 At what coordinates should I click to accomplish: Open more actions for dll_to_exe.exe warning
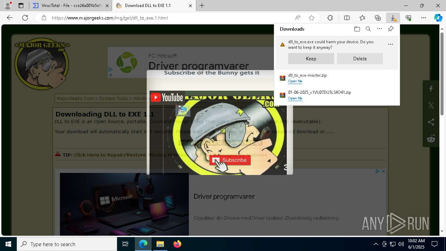coord(391,44)
